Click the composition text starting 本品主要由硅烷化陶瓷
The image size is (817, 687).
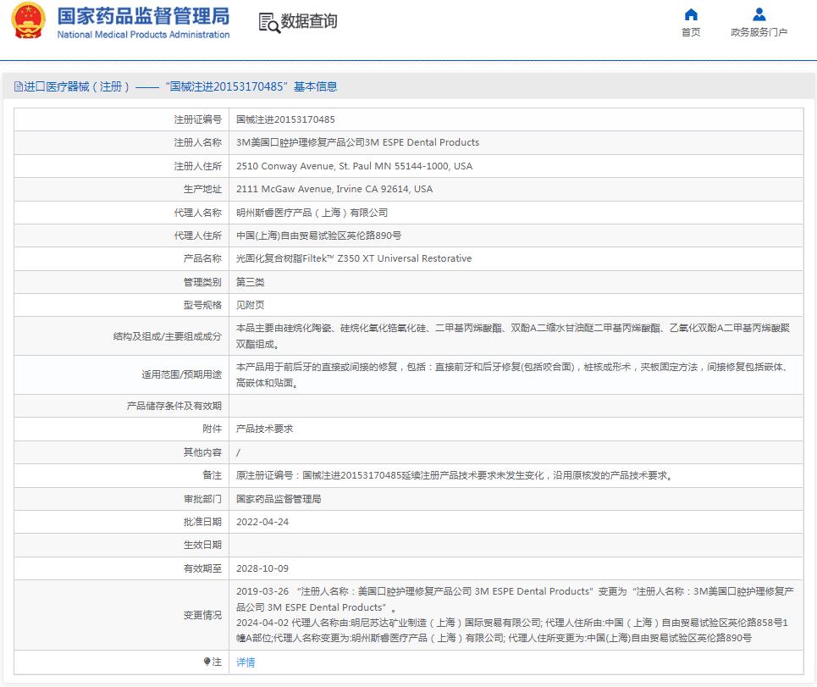pyautogui.click(x=513, y=335)
